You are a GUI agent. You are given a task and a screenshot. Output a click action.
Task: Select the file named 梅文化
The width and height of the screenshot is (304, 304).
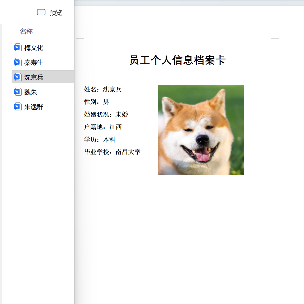34,48
